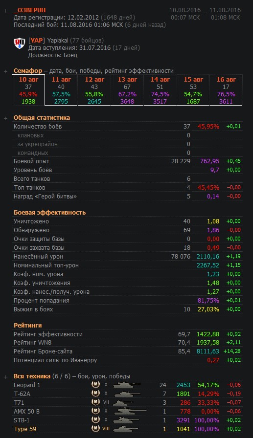Open player name _O3BEPUH link
The image size is (253, 438).
[x=30, y=10]
